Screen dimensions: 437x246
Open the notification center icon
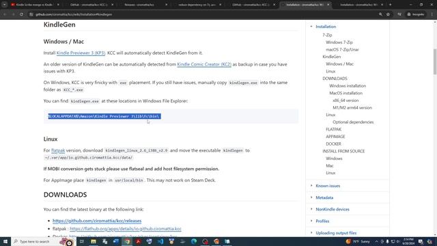[421, 241]
